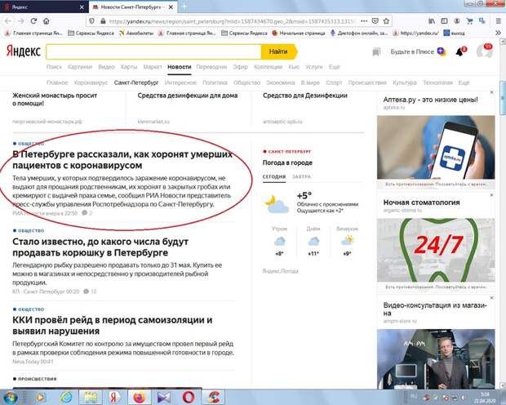The image size is (506, 405).
Task: Click the padlock site security icon
Action: [x=103, y=21]
